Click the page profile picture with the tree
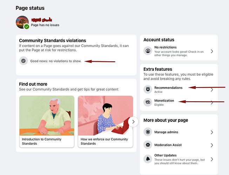The image size is (229, 175). point(22,22)
